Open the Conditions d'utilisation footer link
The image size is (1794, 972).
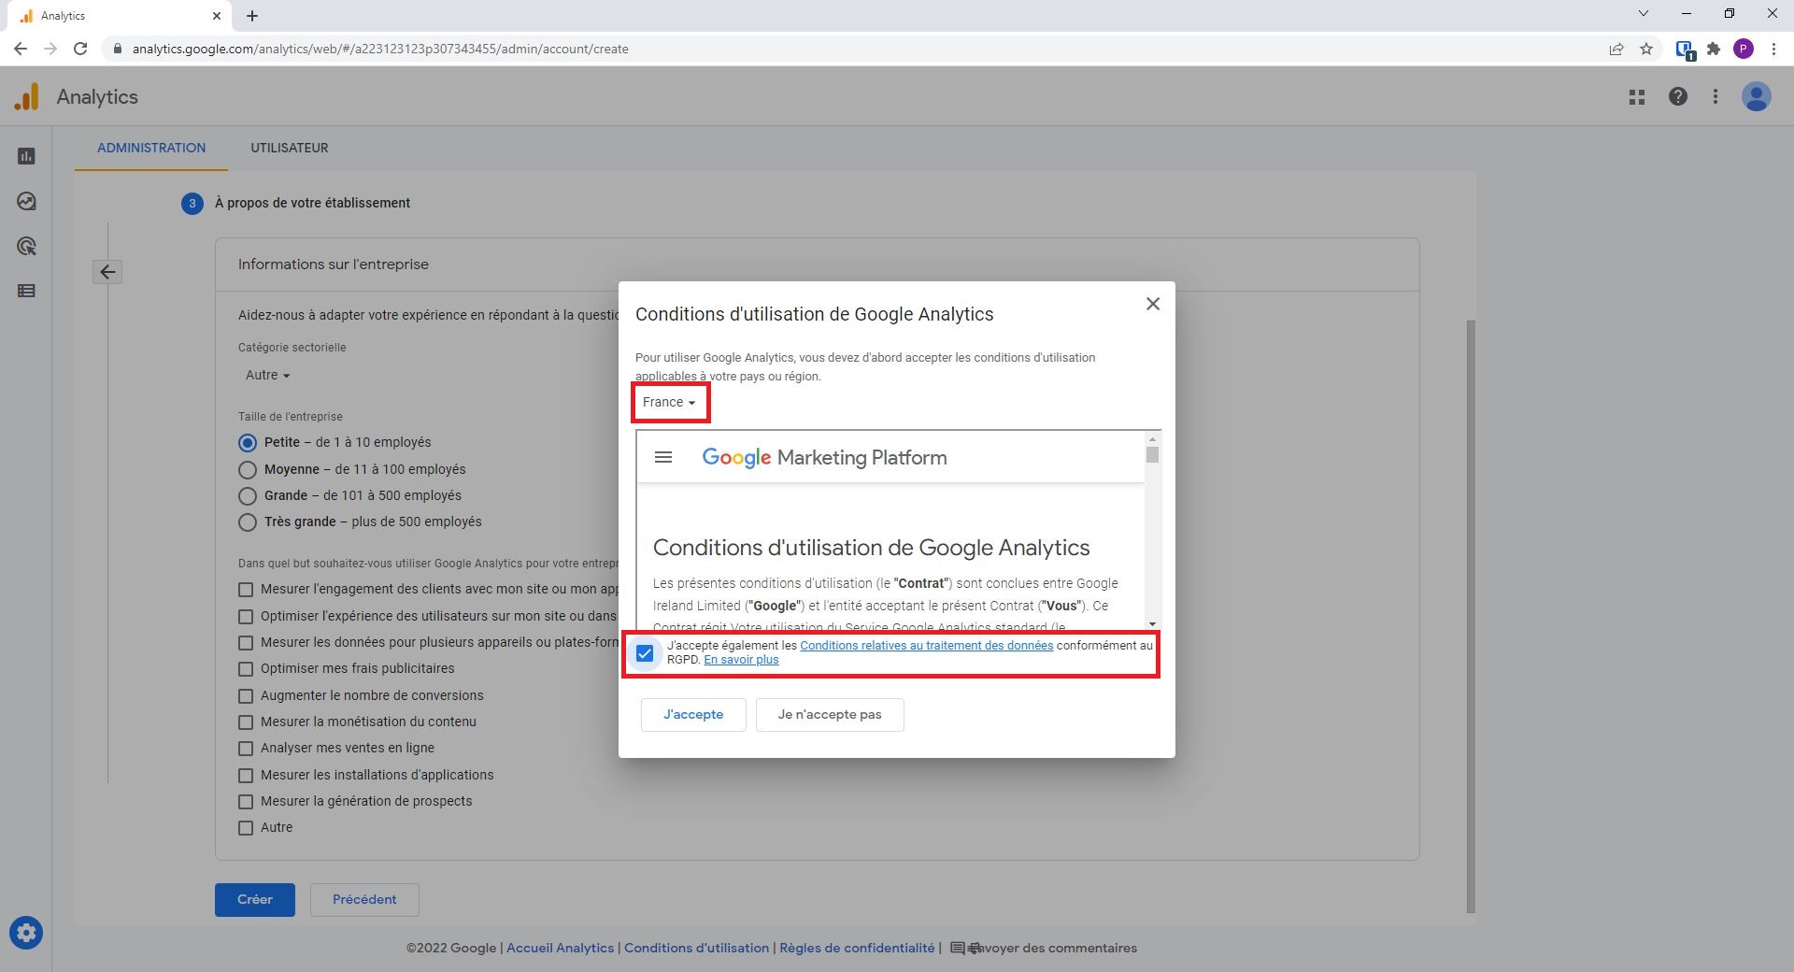(697, 948)
